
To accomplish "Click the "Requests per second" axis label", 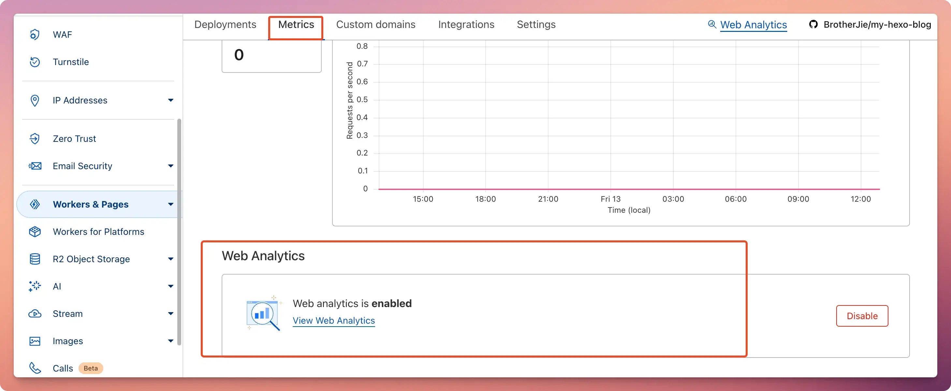I will (349, 100).
